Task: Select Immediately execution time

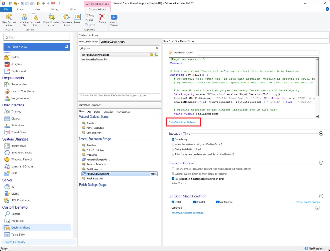Action: point(173,139)
